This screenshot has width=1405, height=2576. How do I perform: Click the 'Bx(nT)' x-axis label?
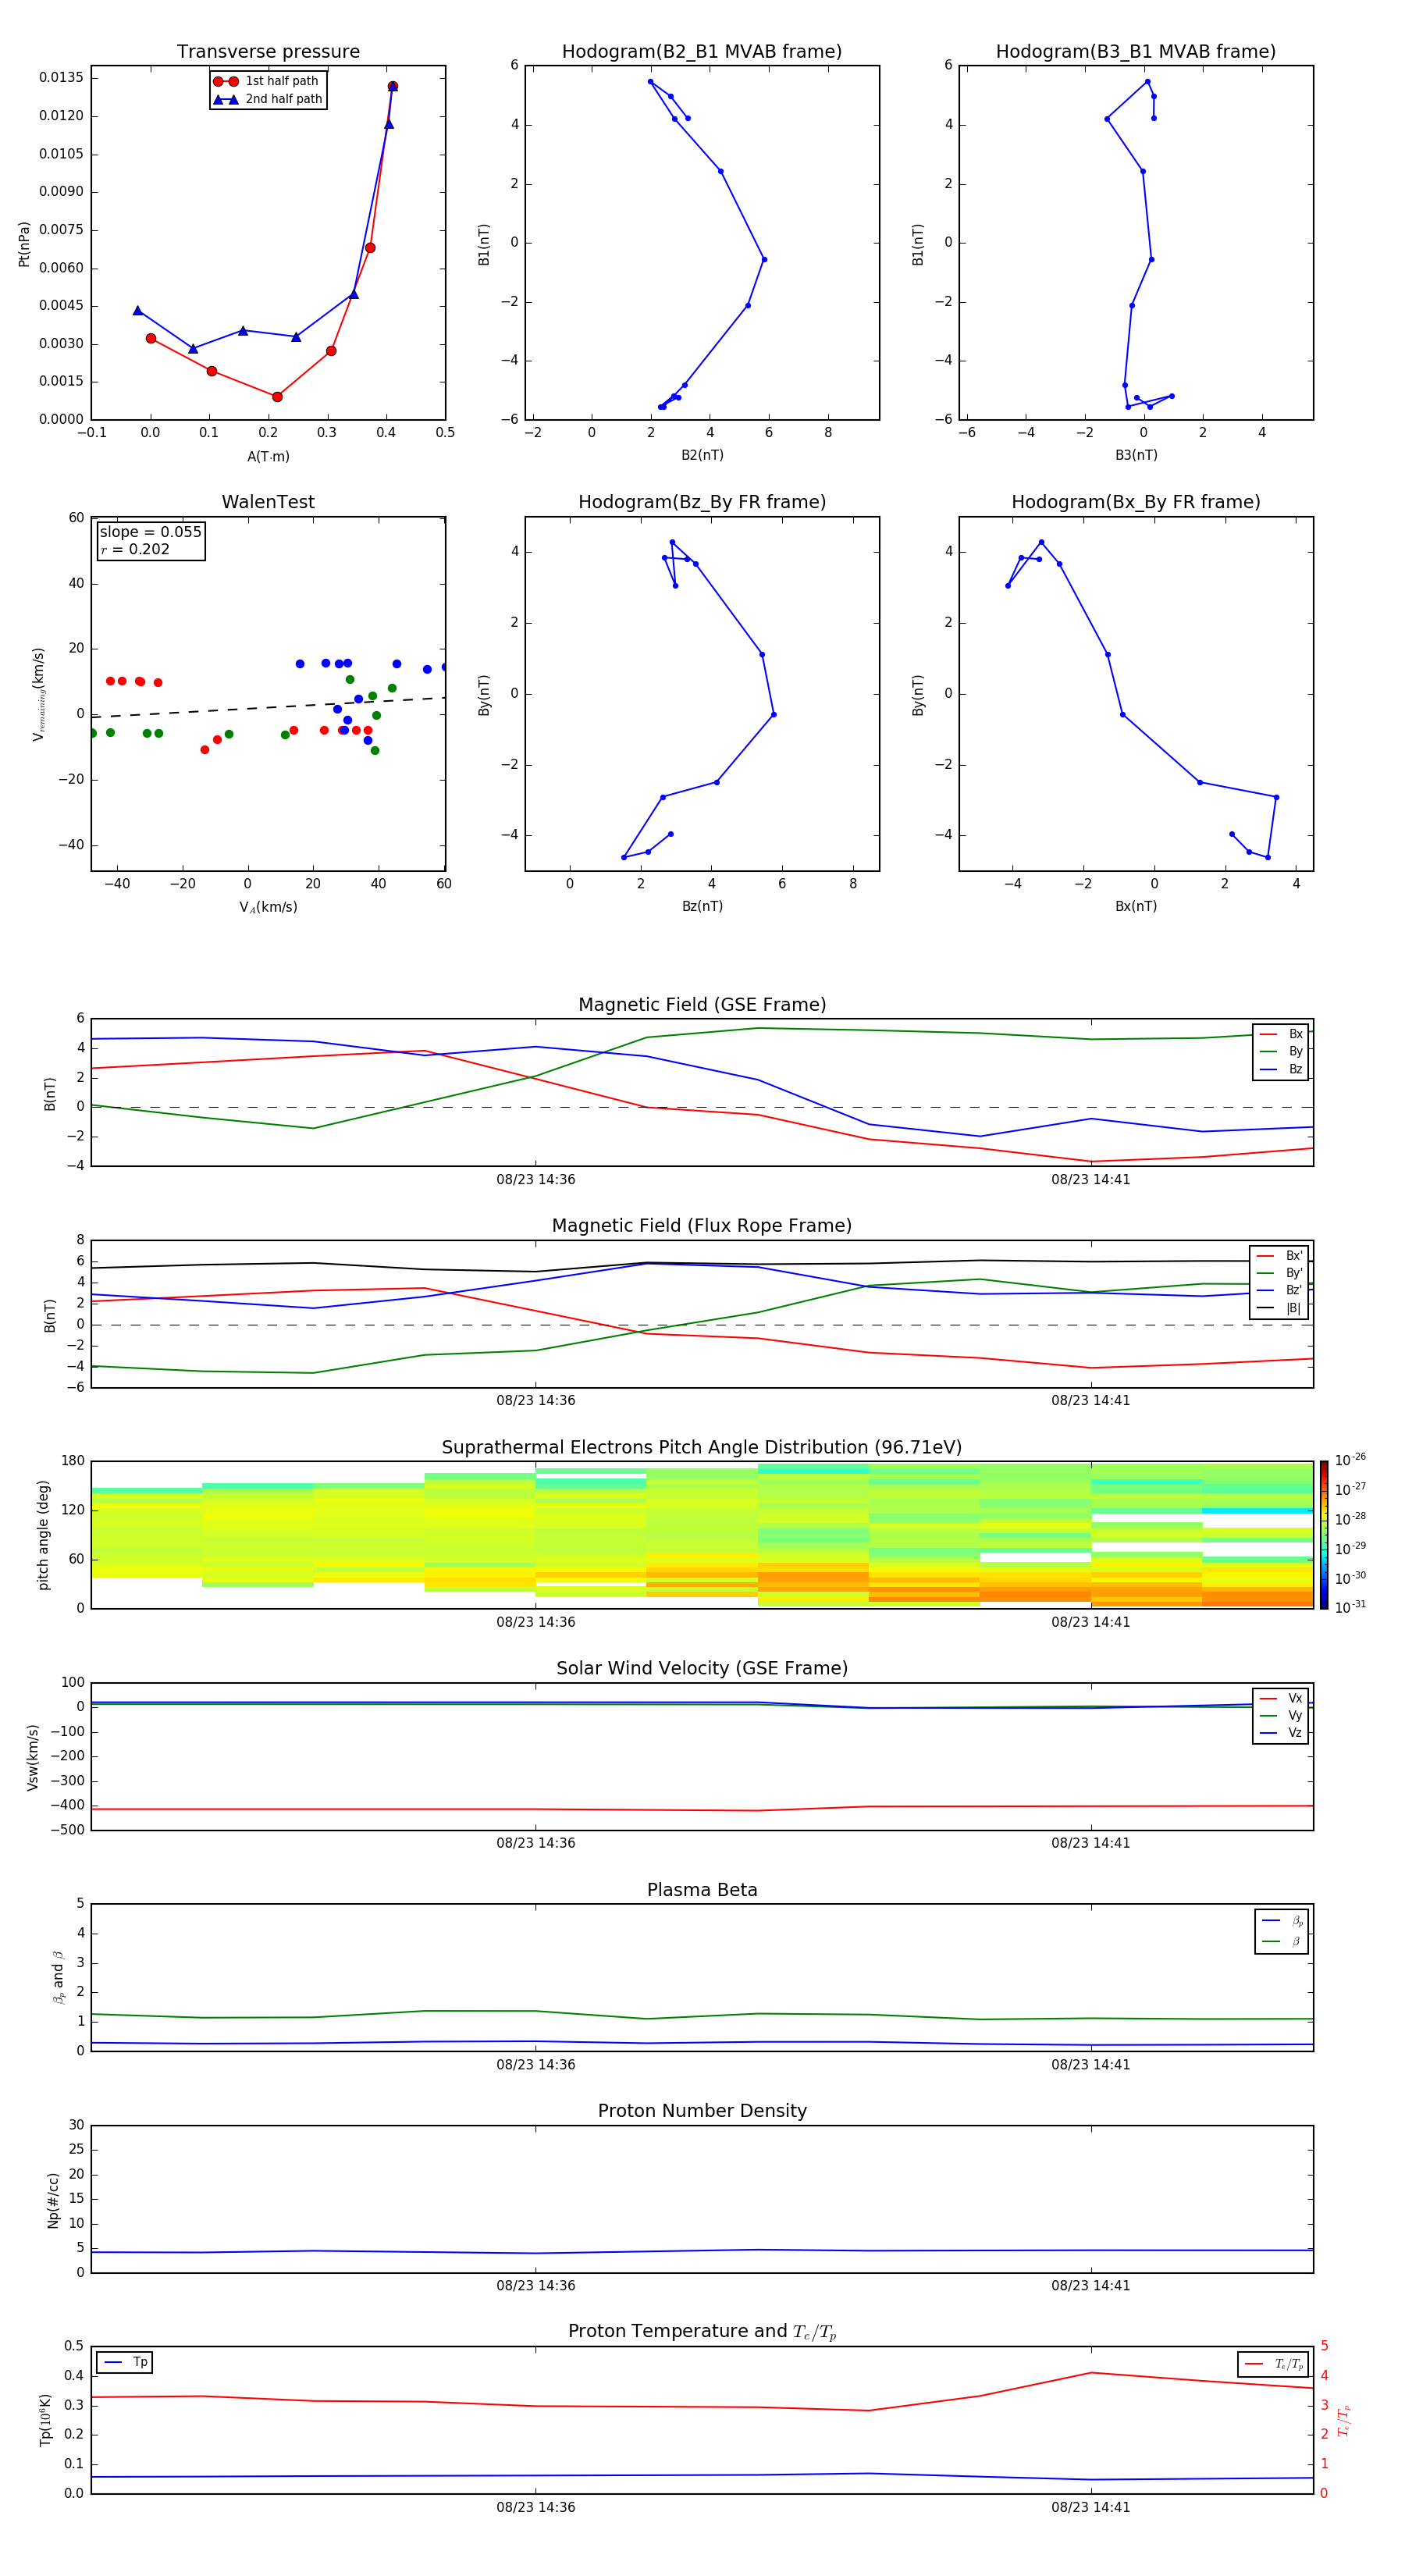pos(1136,906)
